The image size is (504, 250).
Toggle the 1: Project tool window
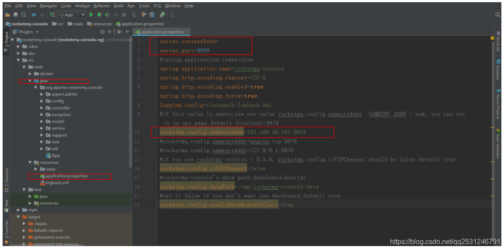6,42
